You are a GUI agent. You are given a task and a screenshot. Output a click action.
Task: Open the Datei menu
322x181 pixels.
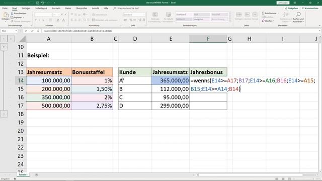coord(5,9)
